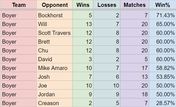Select the Opponent column header
This screenshot has width=176, height=107.
[x=54, y=4]
